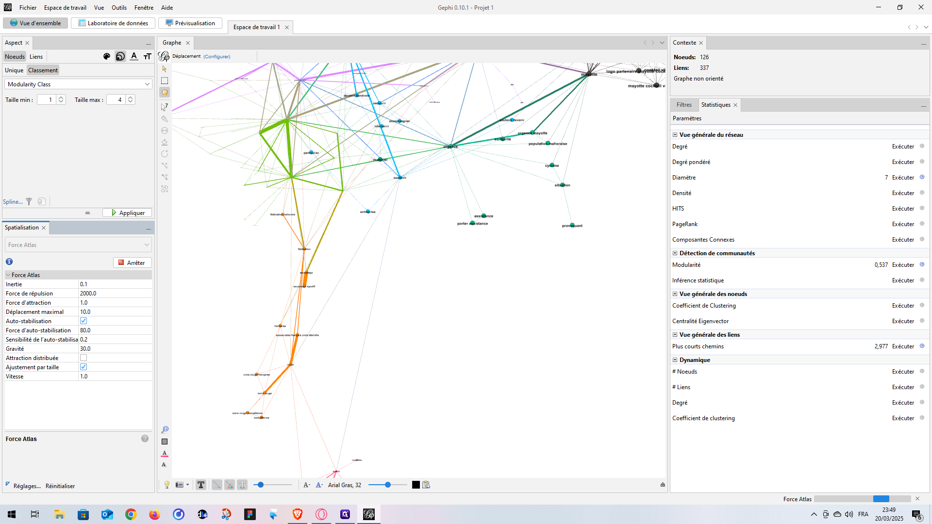932x524 pixels.
Task: Click the layout info icon beside Arrêter
Action: 9,262
